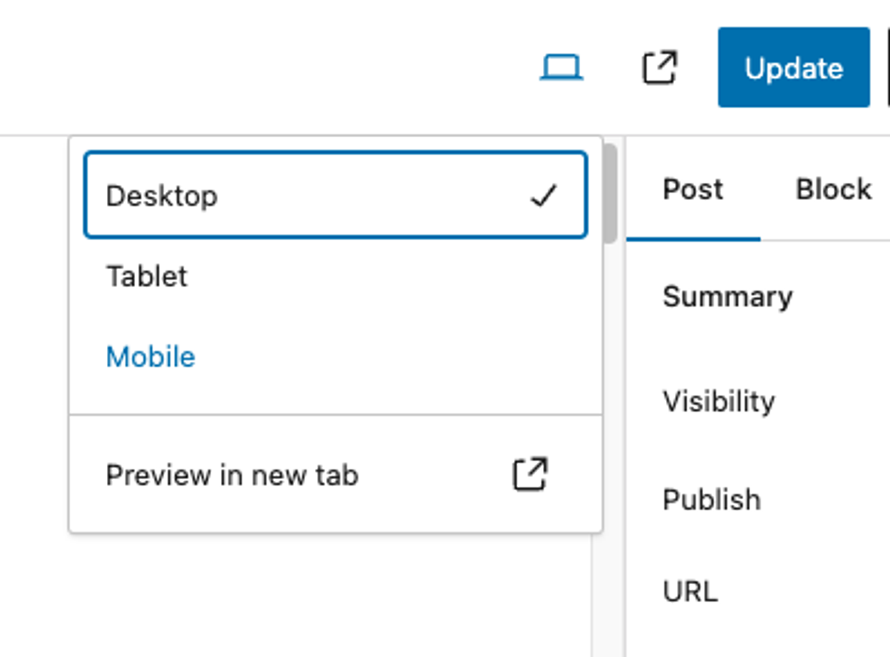Open the URL setting
This screenshot has height=657, width=890.
pos(689,591)
